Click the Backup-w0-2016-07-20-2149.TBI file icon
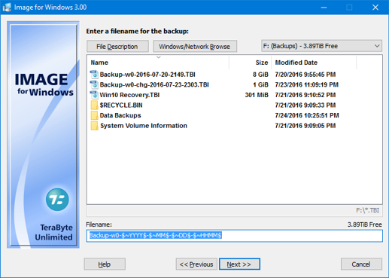 [94, 75]
